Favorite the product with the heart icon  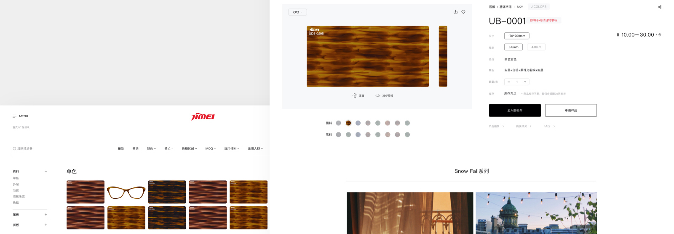[463, 12]
